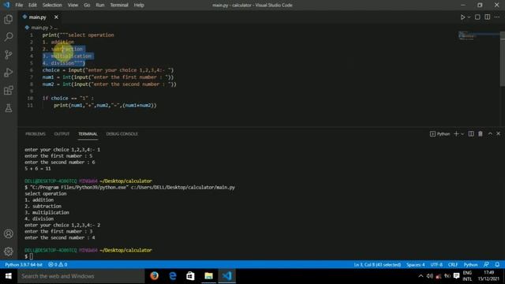
Task: Show hidden system tray icons
Action: point(421,276)
